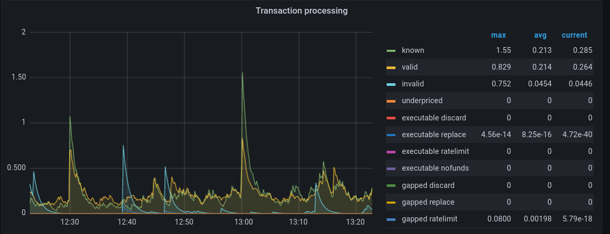Viewport: 610px width, 234px height.
Task: Open the Transaction processing panel title menu
Action: pos(301,10)
